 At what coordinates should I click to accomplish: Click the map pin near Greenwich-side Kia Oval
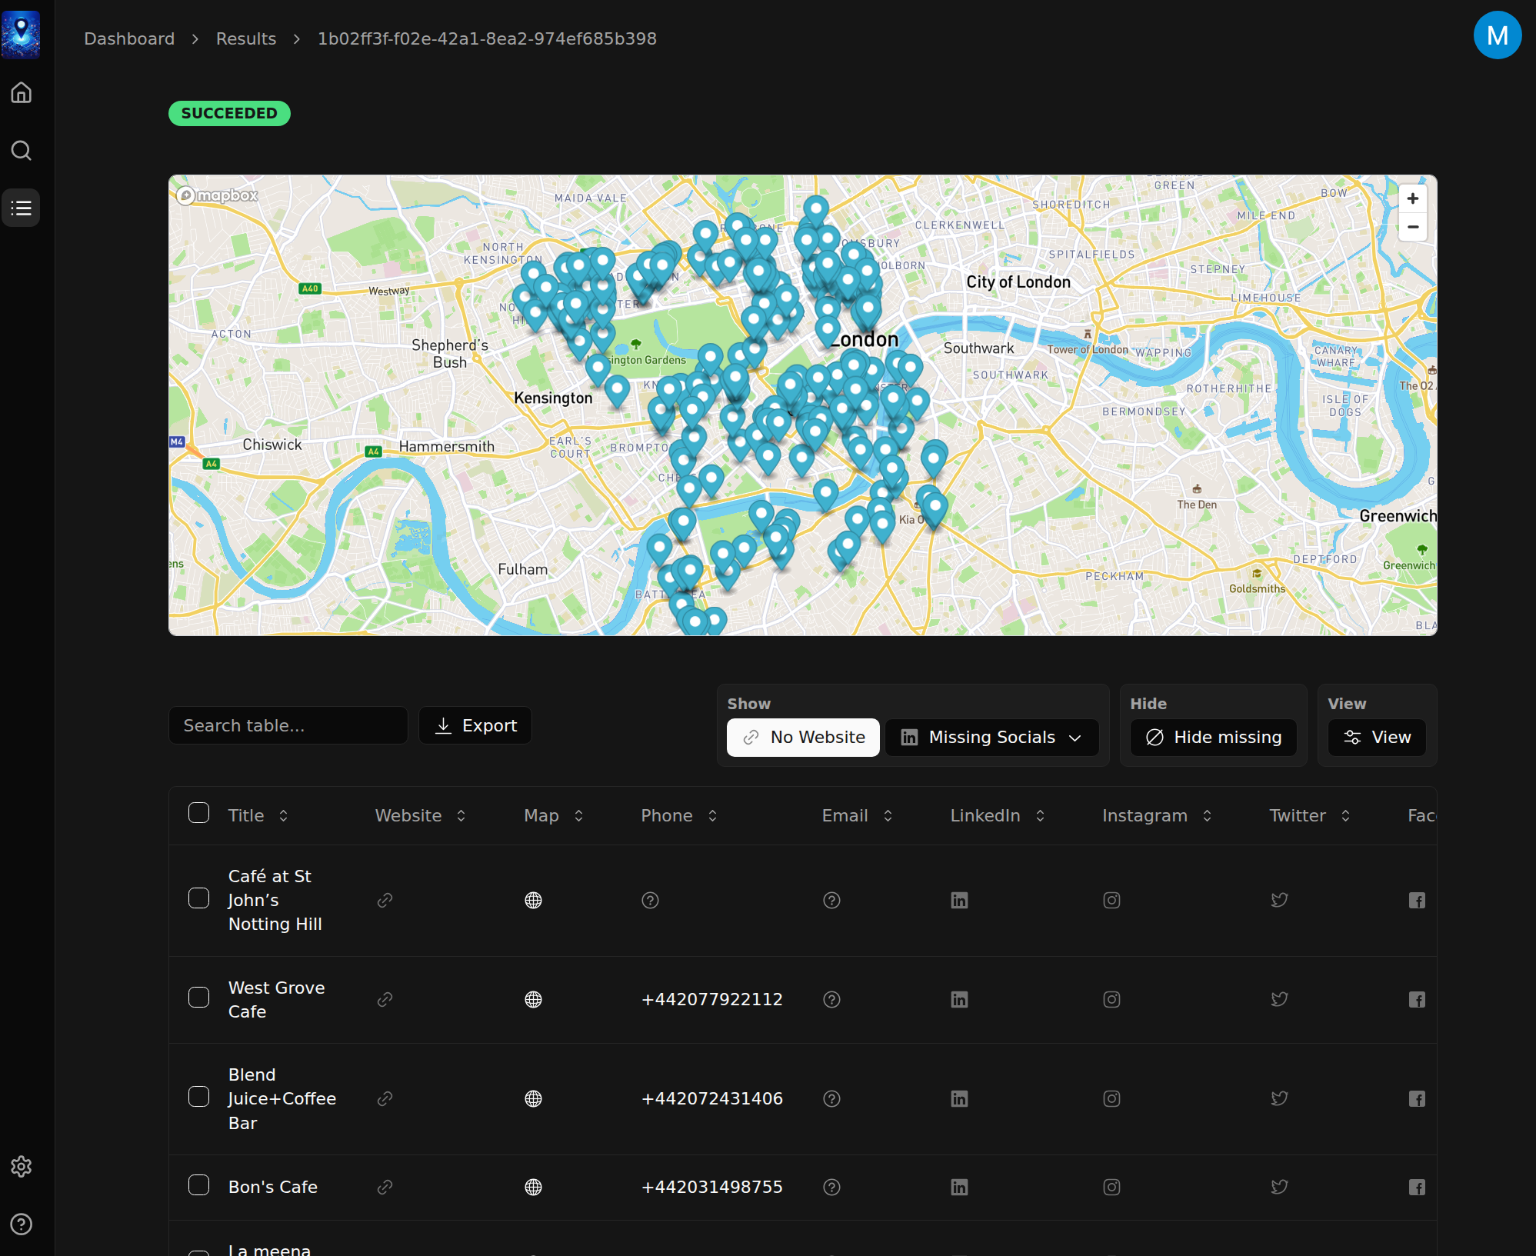(x=935, y=510)
